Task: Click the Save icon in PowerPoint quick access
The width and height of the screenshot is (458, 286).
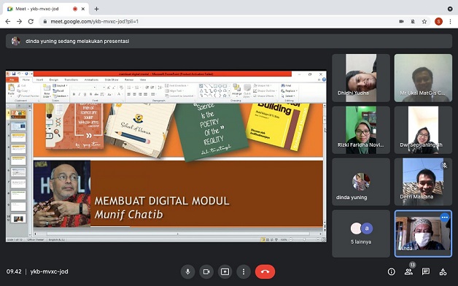Action: point(14,74)
